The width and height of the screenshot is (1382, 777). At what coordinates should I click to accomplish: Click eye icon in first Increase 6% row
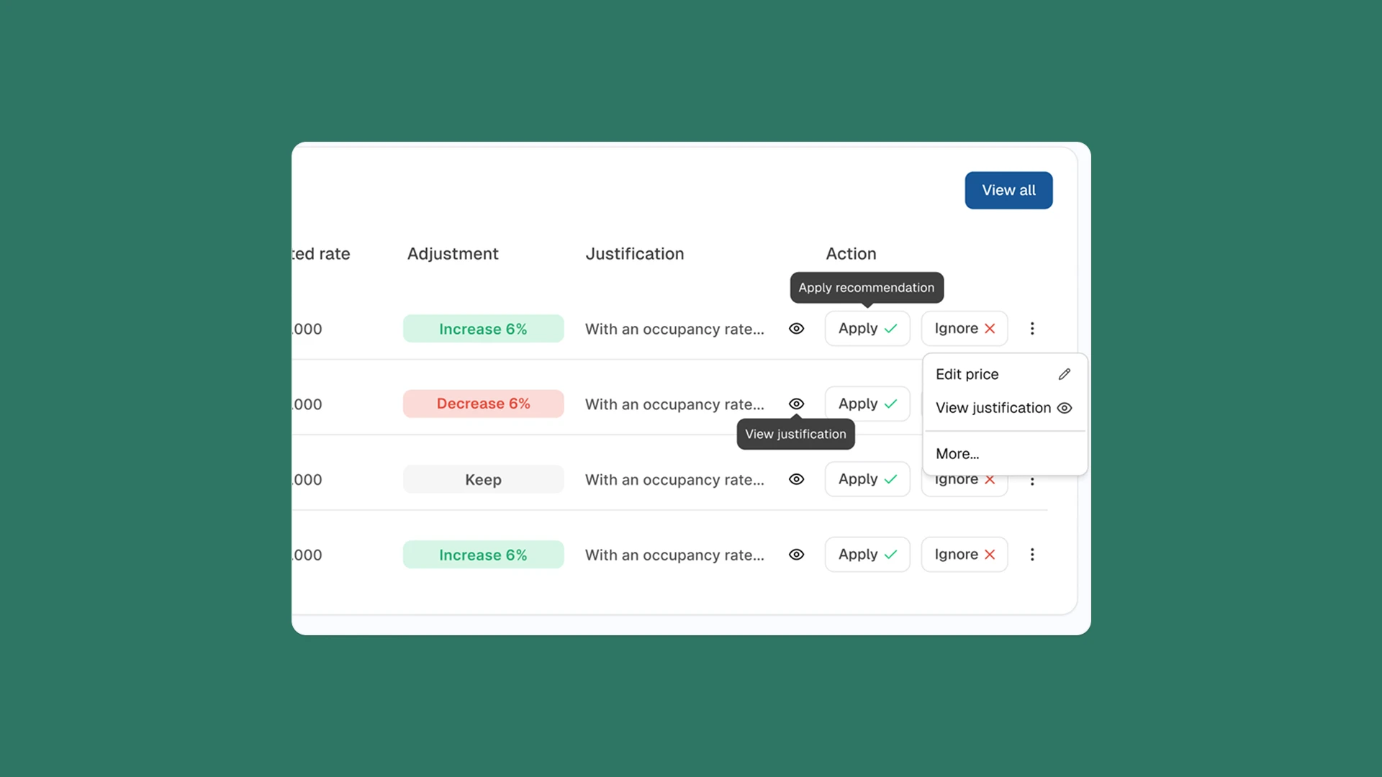(x=796, y=329)
